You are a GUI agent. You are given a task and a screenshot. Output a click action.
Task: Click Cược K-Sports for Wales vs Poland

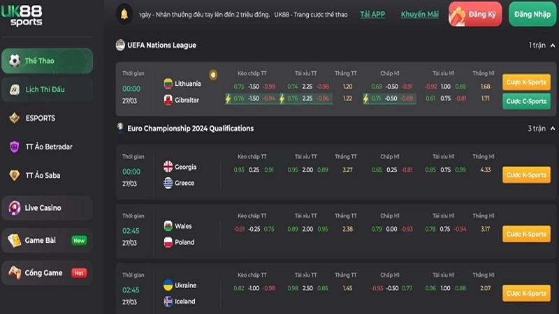526,234
